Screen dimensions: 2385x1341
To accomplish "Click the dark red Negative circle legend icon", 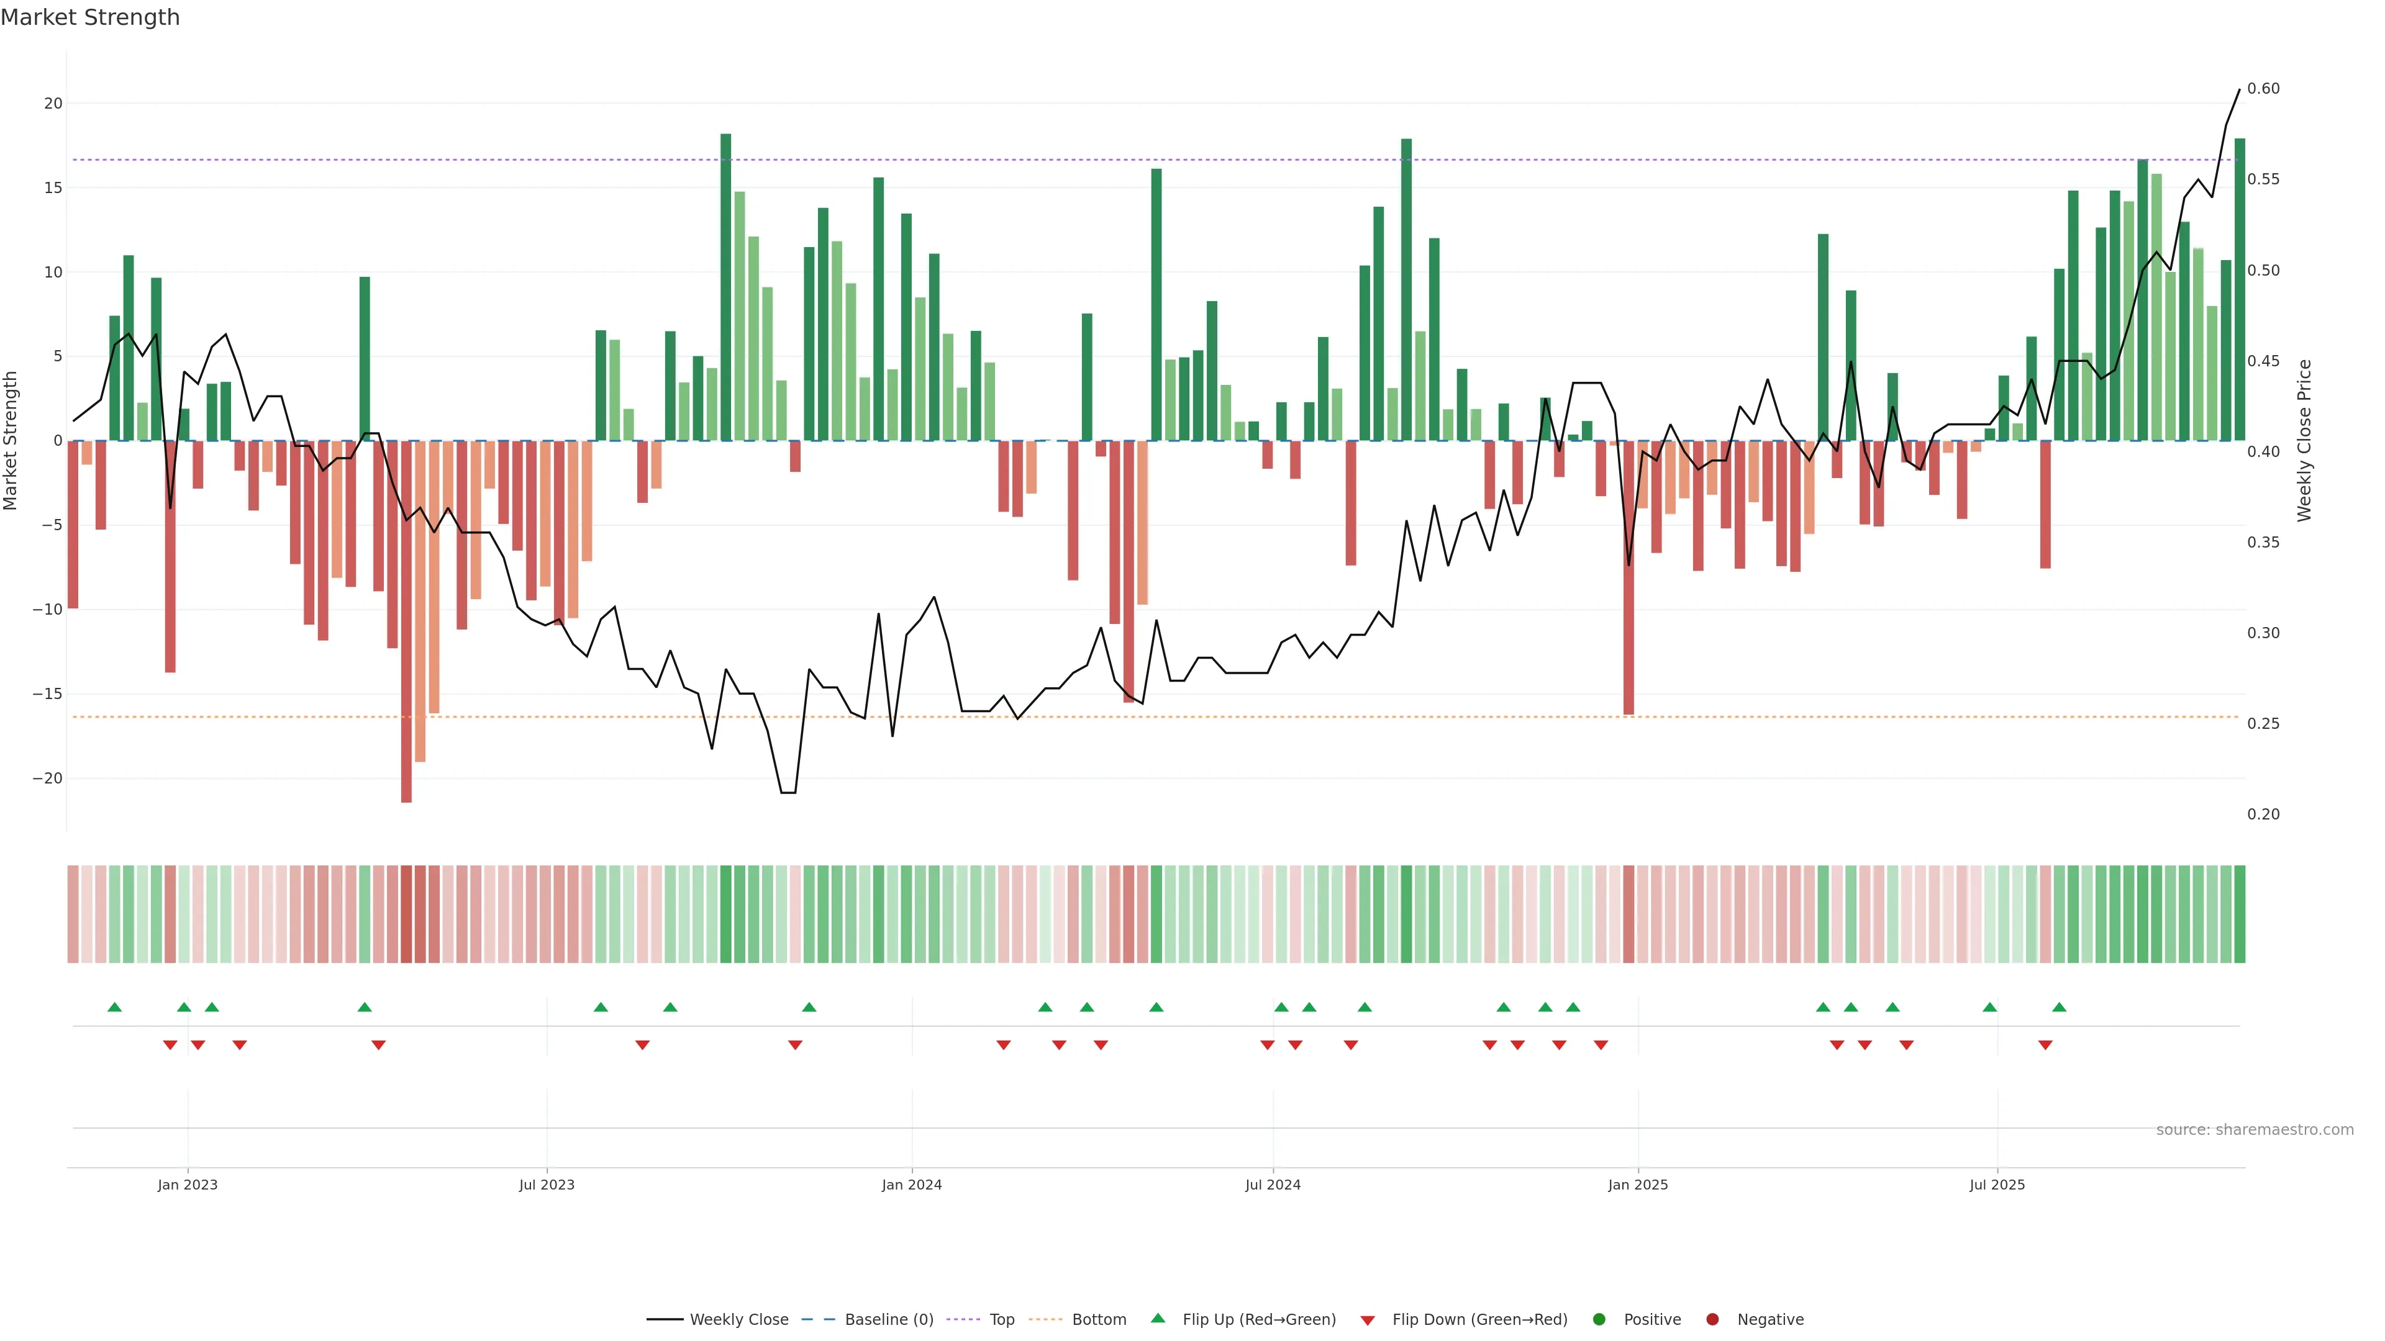I will 1712,1319.
